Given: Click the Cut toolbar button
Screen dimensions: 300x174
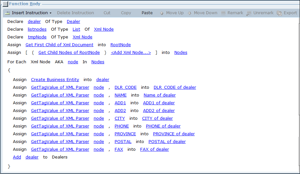Looking at the screenshot, I should 107,13.
